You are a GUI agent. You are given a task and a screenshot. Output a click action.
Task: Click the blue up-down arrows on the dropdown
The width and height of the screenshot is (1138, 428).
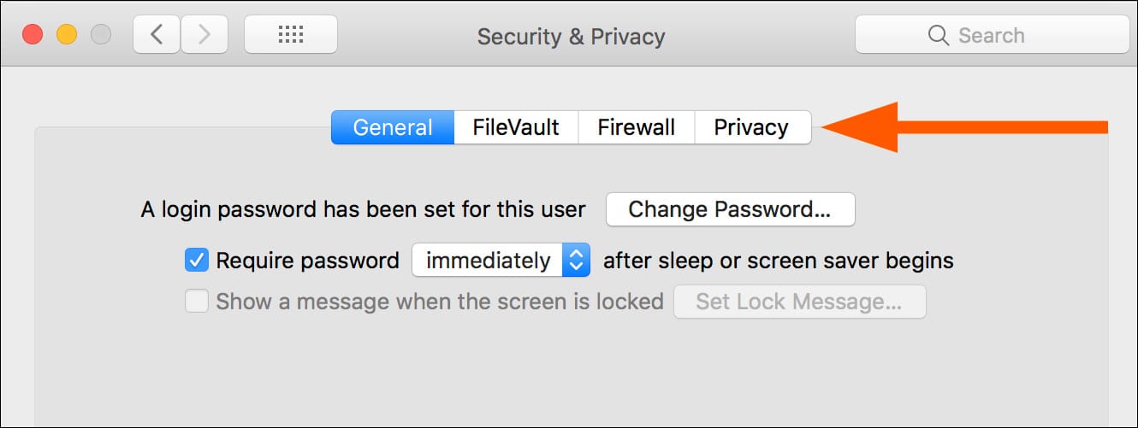pos(576,260)
